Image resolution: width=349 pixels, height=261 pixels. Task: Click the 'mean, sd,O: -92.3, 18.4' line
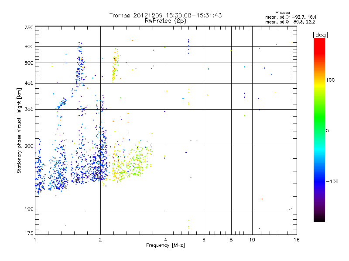click(291, 17)
